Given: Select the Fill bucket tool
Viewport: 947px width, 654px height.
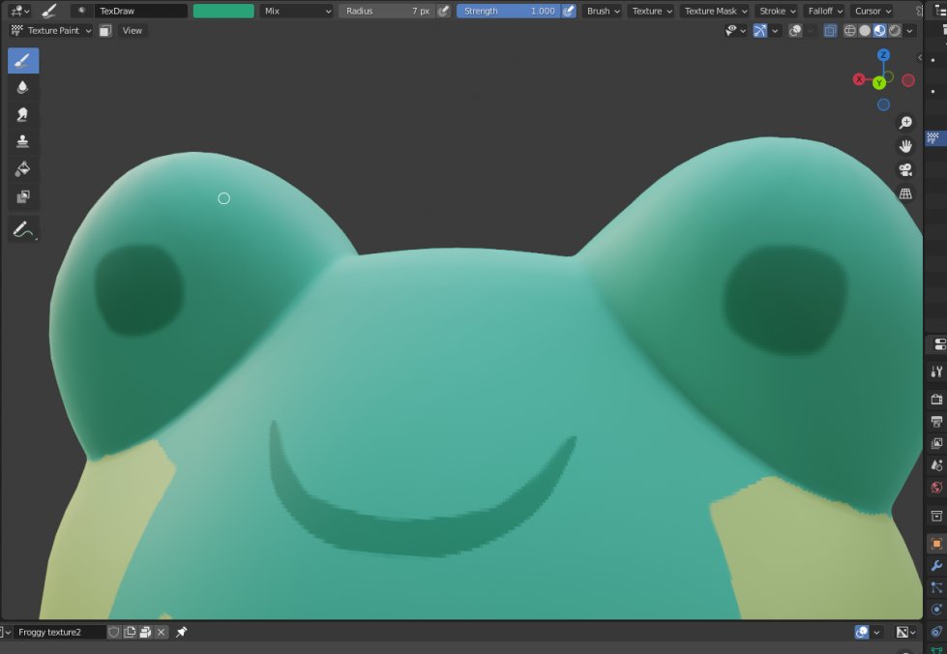Looking at the screenshot, I should tap(23, 168).
